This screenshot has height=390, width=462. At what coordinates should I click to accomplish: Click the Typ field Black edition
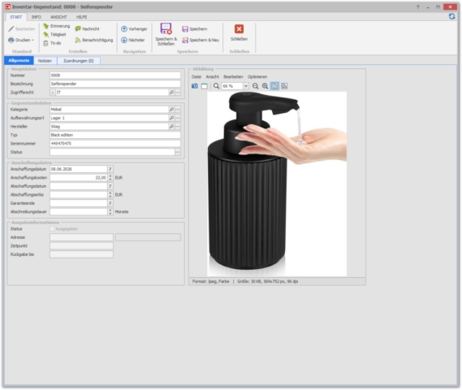115,135
